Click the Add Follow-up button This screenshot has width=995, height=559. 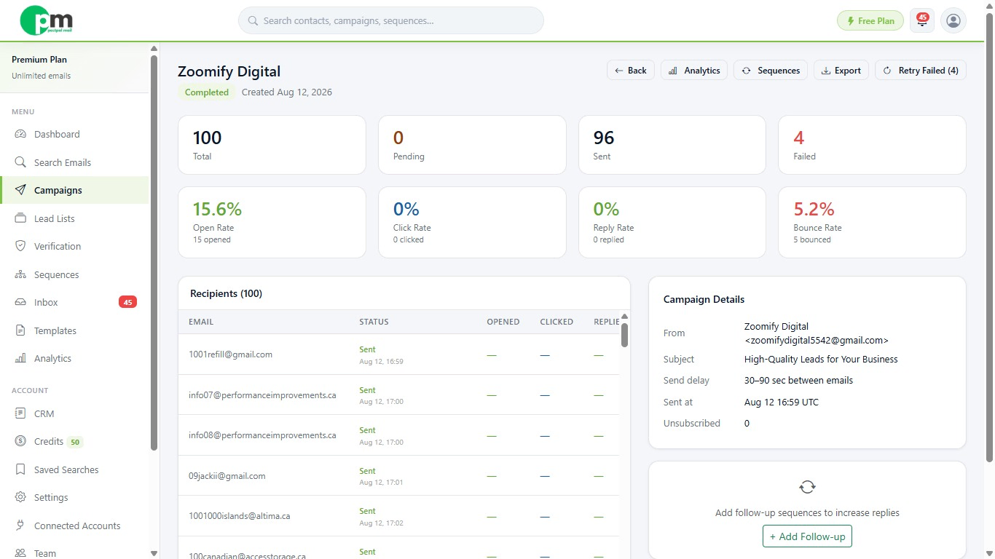(x=807, y=536)
